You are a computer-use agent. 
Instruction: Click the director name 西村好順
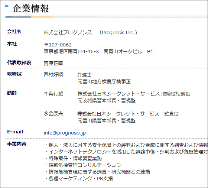click(53, 75)
